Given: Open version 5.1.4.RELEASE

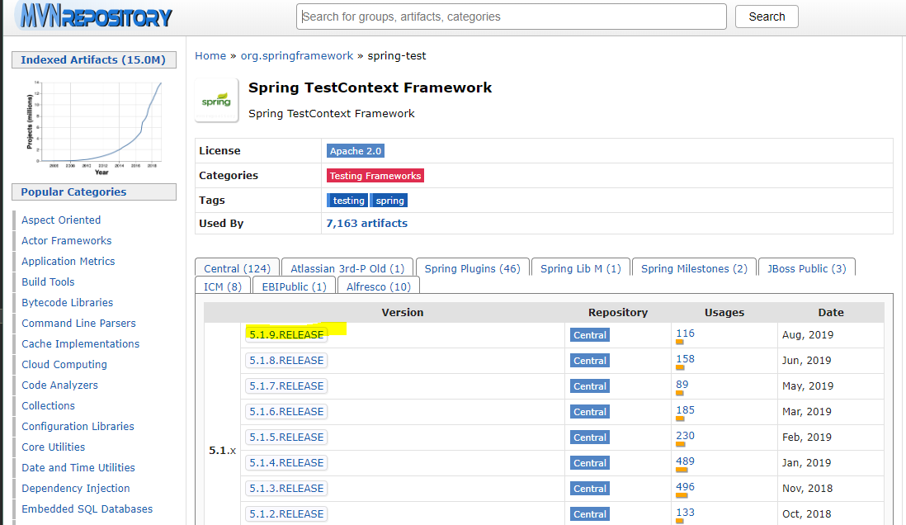Looking at the screenshot, I should click(286, 462).
